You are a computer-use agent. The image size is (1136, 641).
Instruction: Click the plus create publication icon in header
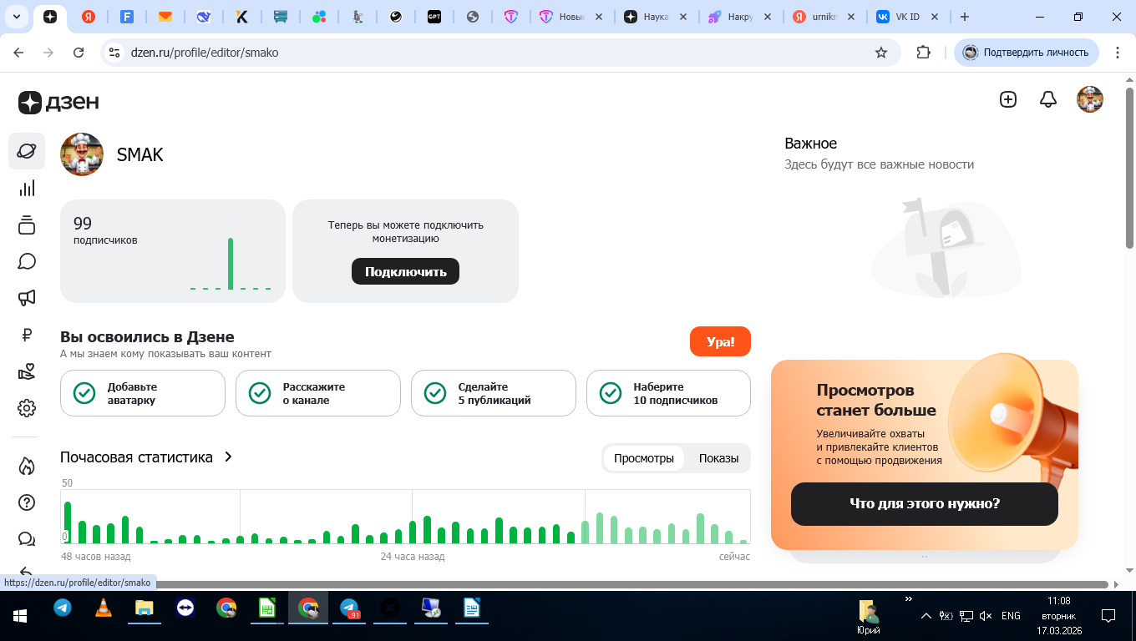1008,99
